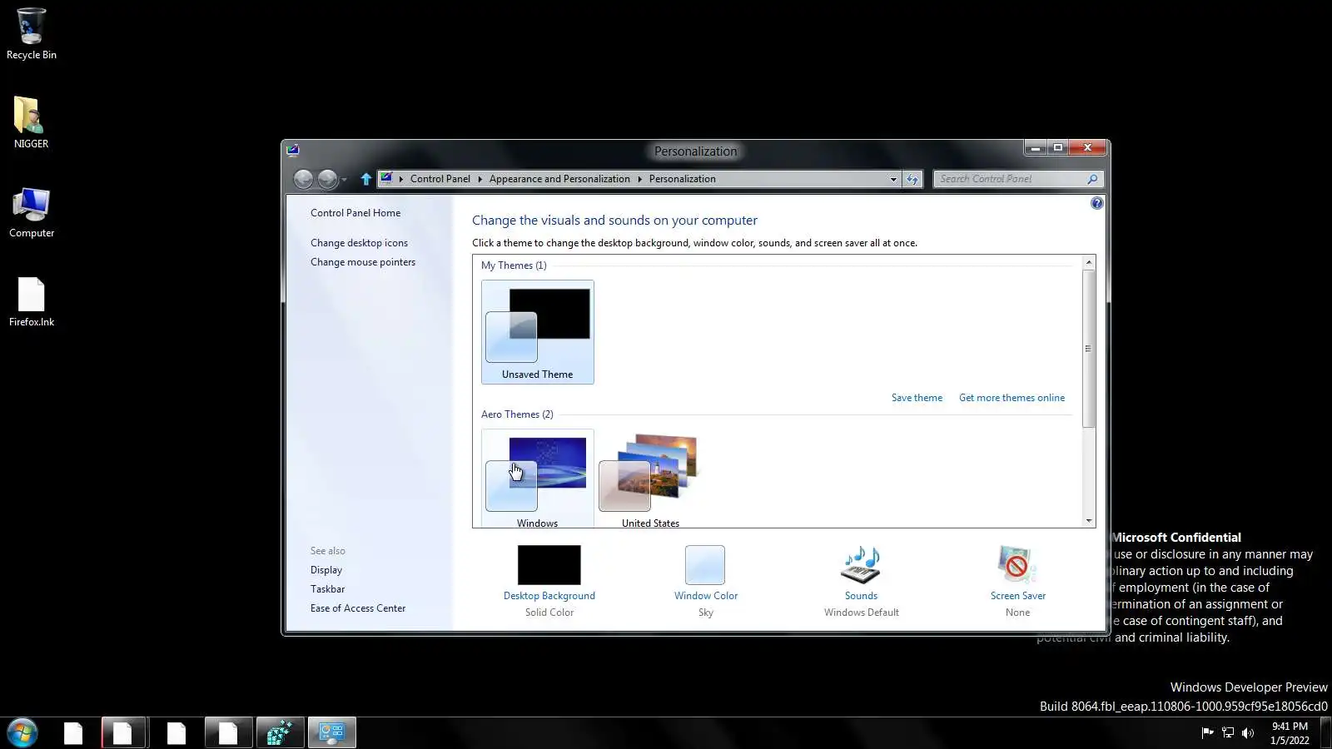1332x749 pixels.
Task: Open the Display link under See also
Action: click(326, 570)
